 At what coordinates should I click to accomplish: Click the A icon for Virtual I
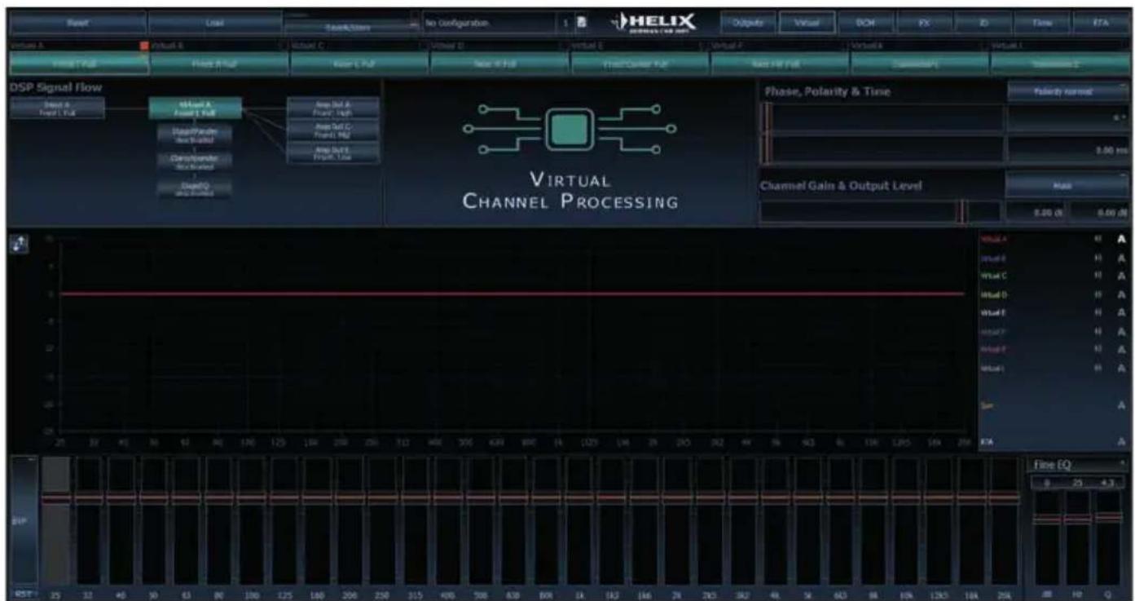pyautogui.click(x=1121, y=369)
